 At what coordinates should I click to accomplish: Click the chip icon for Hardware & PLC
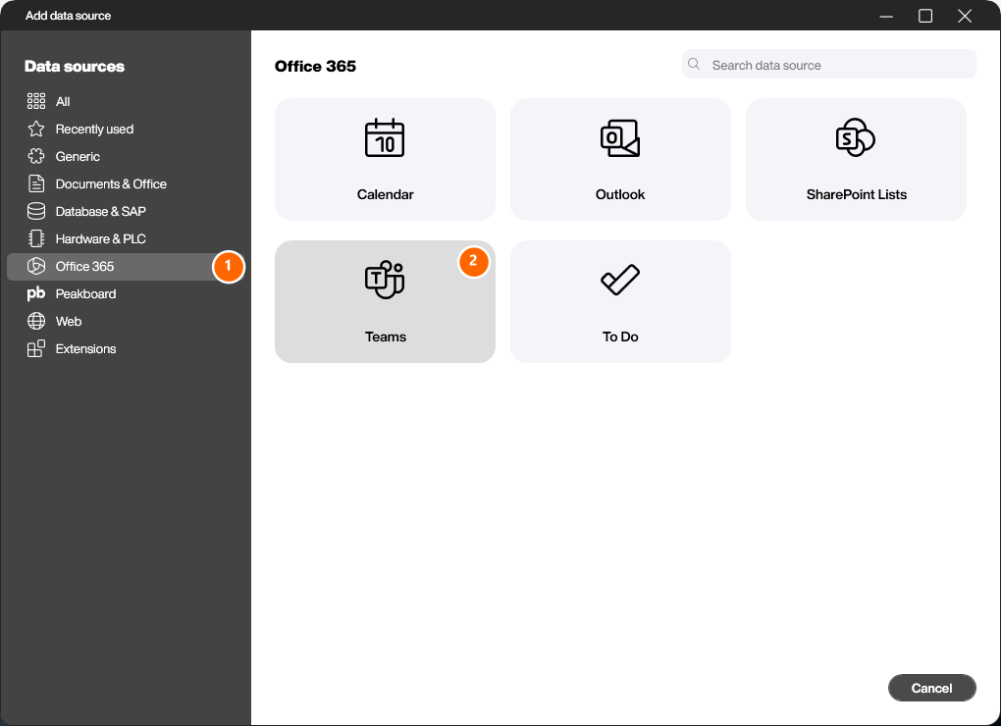click(x=36, y=238)
